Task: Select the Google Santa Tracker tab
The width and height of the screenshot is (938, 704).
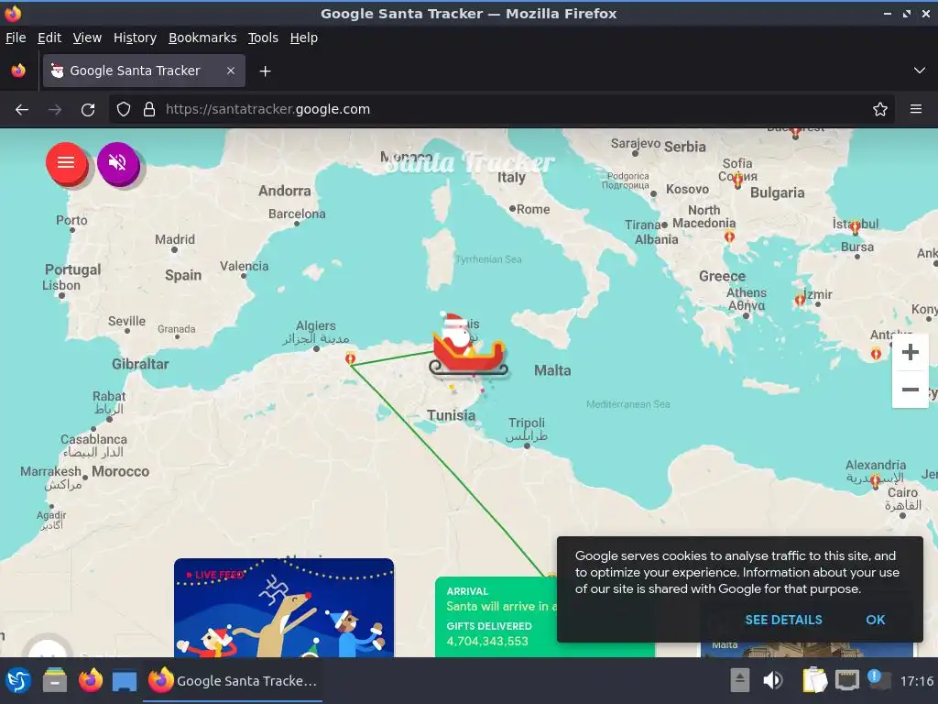Action: pyautogui.click(x=144, y=71)
